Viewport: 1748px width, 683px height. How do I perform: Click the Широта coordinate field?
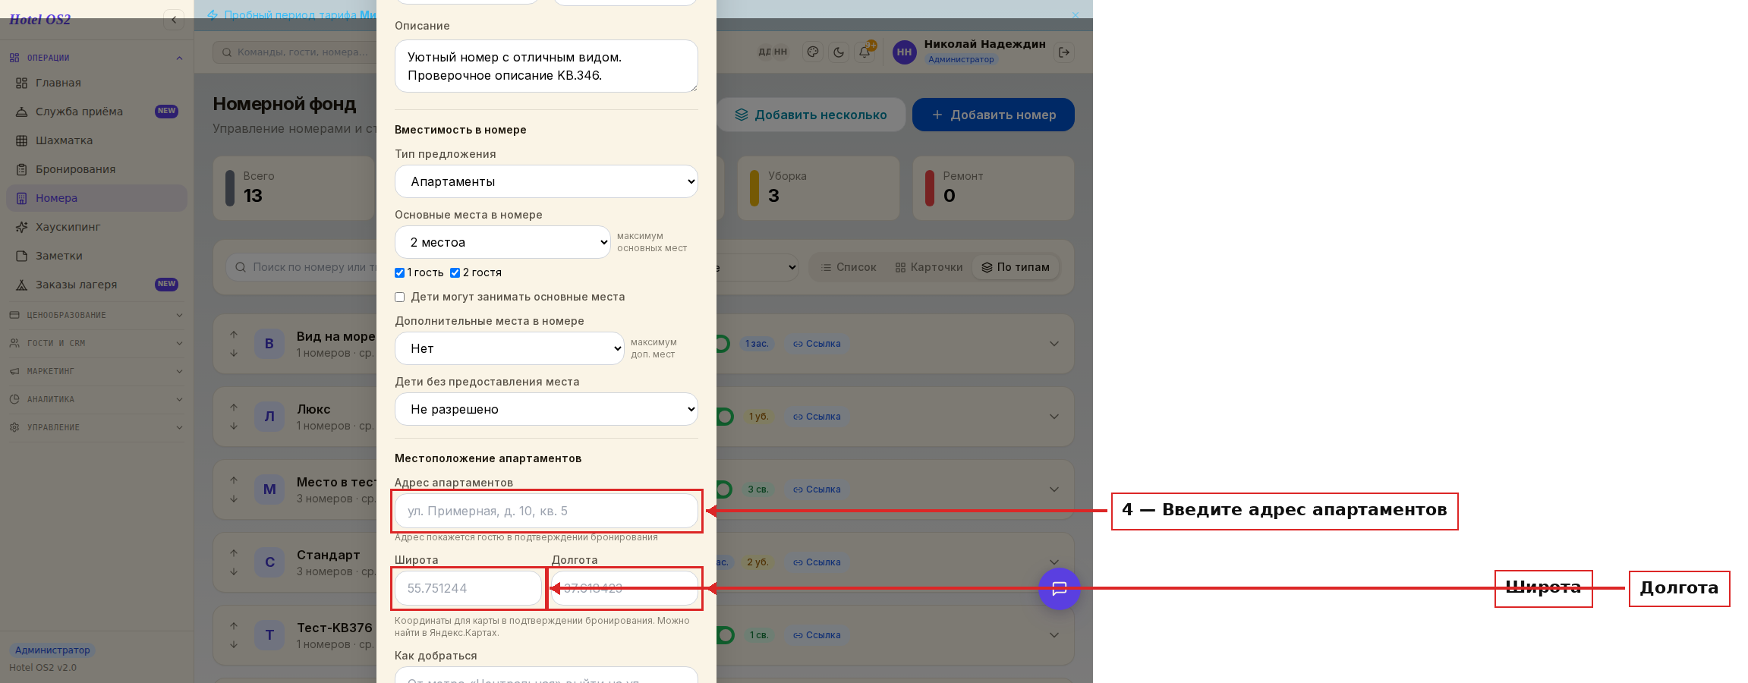[x=468, y=588]
